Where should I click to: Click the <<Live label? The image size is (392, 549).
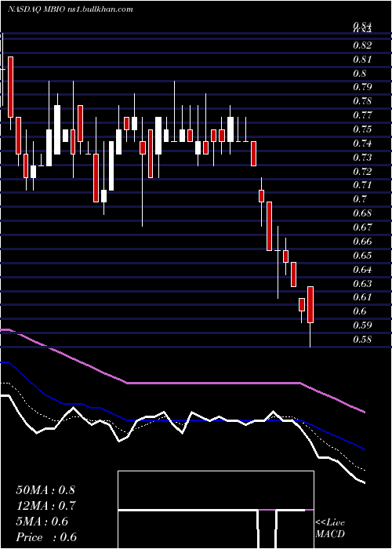point(330,523)
